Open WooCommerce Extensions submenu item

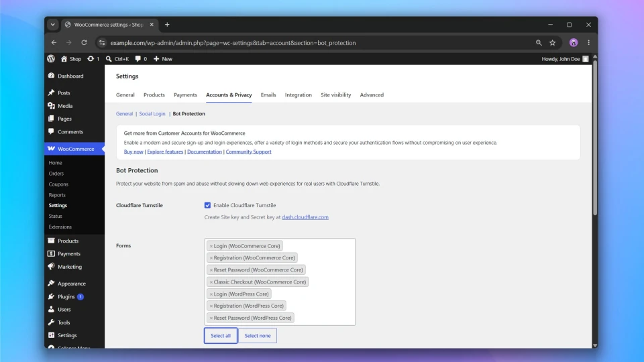(x=60, y=227)
